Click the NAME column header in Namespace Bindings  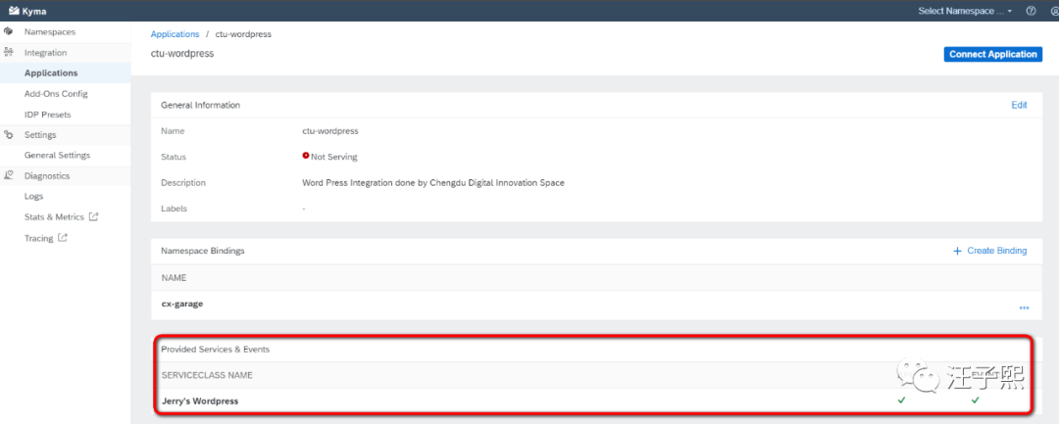[174, 278]
